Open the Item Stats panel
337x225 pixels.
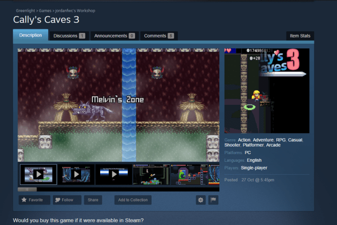[x=299, y=36]
